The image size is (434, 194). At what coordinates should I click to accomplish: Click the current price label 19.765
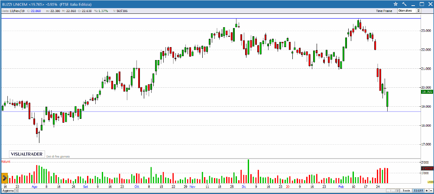(x=427, y=92)
